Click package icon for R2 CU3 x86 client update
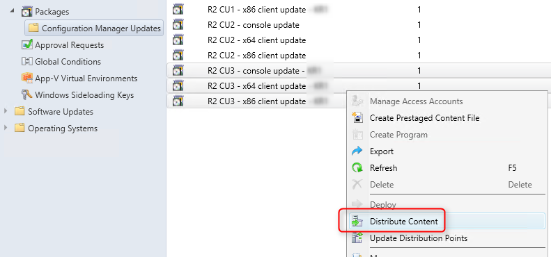The image size is (551, 257). pyautogui.click(x=178, y=101)
